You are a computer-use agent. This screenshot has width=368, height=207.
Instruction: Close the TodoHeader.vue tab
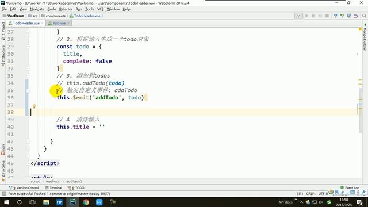43,23
